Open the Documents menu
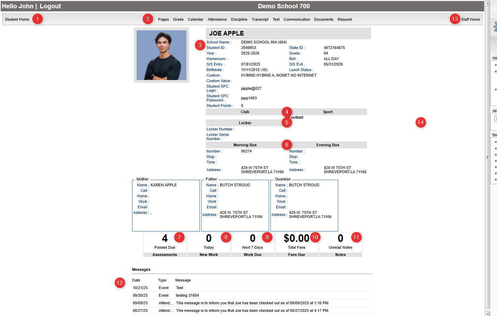 (x=323, y=19)
